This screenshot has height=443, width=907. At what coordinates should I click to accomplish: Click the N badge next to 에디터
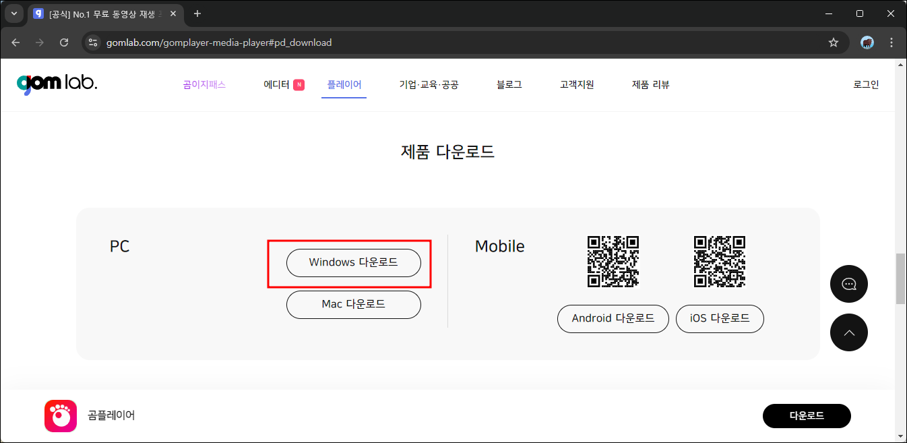[299, 85]
